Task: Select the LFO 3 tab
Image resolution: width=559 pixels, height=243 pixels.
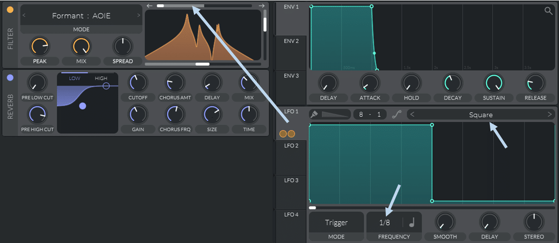Action: tap(291, 191)
